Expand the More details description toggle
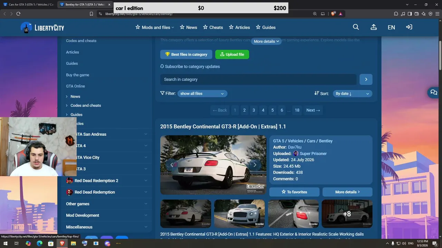Image resolution: width=442 pixels, height=248 pixels. click(266, 41)
